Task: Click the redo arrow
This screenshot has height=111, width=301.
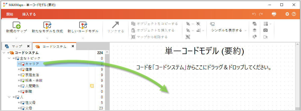Action: pyautogui.click(x=261, y=14)
